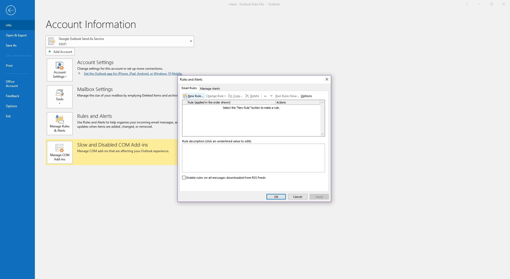Close the Rules and Alerts dialog

click(327, 79)
